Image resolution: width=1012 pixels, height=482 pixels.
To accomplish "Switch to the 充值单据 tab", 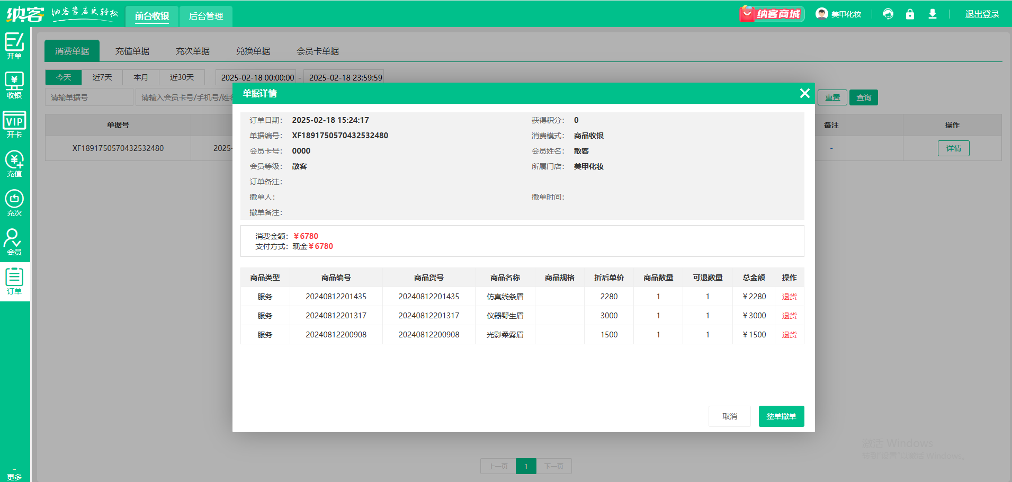I will [132, 51].
